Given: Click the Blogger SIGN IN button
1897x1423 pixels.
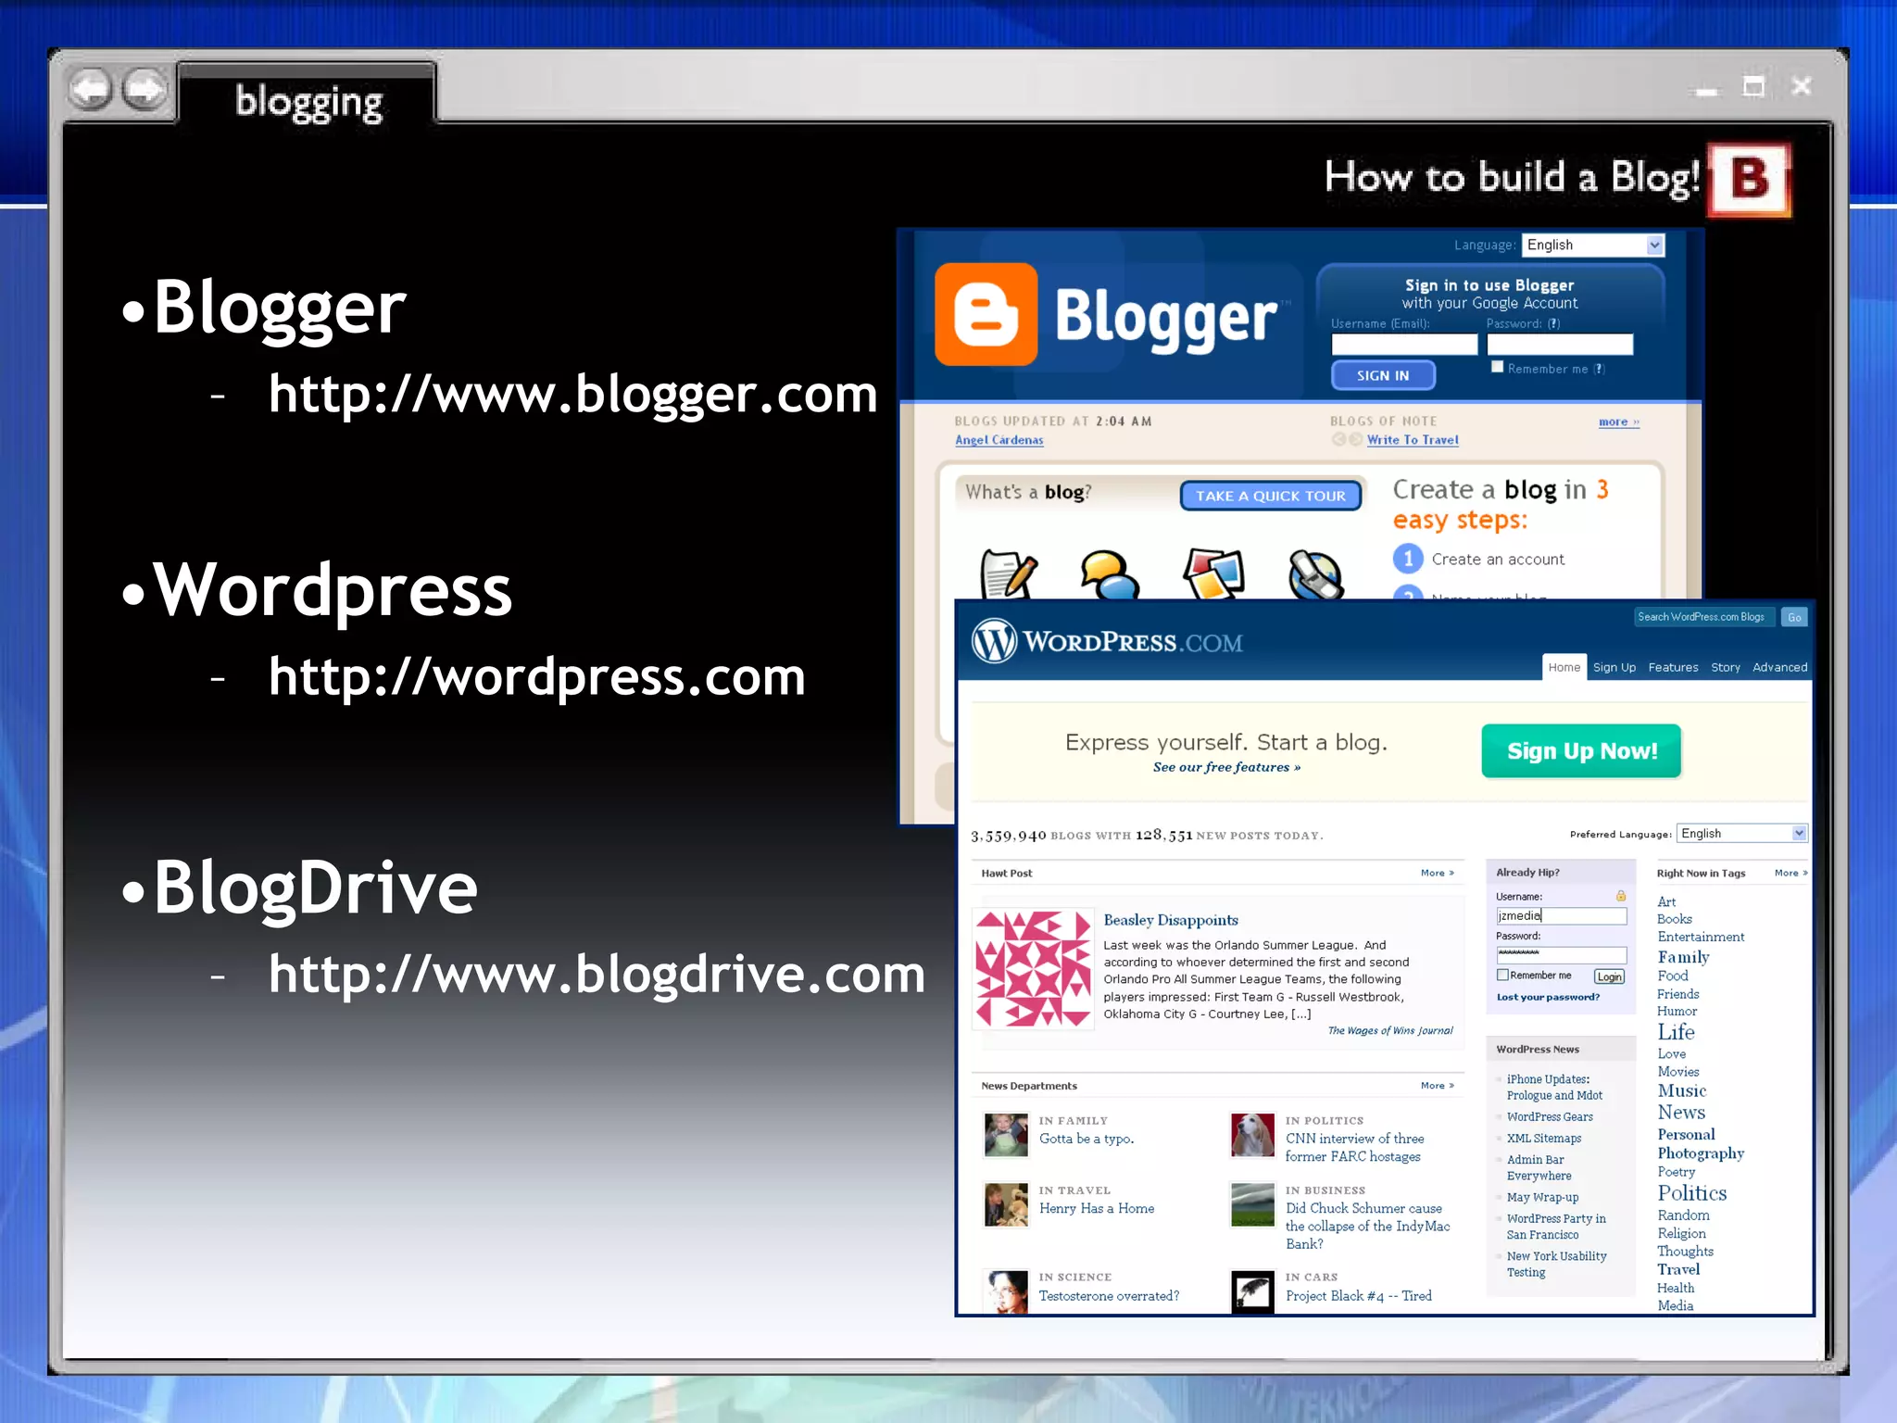Looking at the screenshot, I should click(1383, 375).
